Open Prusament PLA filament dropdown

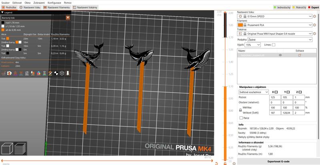(275, 25)
